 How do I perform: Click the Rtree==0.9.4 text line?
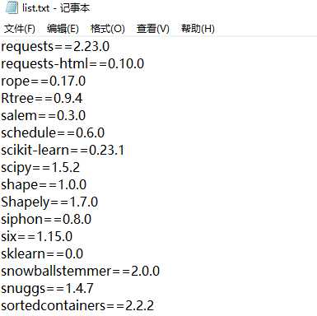tap(42, 99)
